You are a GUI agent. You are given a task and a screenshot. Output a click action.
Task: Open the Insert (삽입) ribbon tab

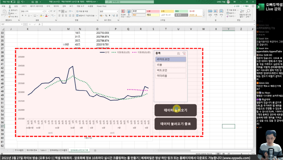(16, 6)
